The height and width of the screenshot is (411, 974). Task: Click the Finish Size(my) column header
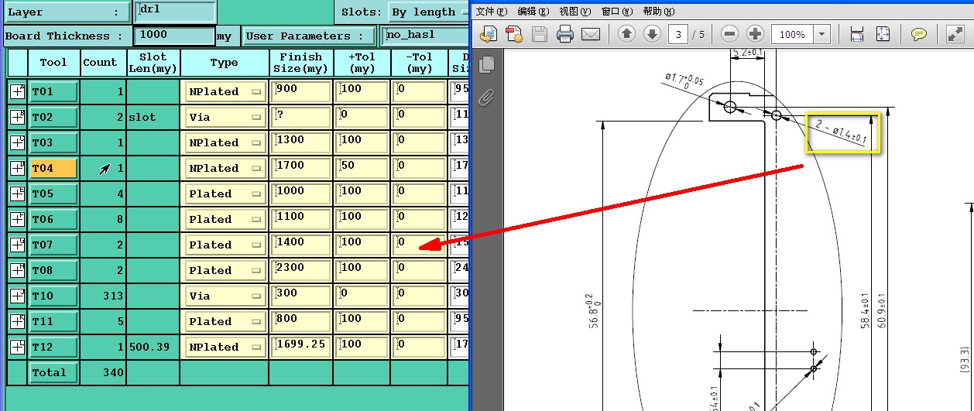click(x=301, y=63)
